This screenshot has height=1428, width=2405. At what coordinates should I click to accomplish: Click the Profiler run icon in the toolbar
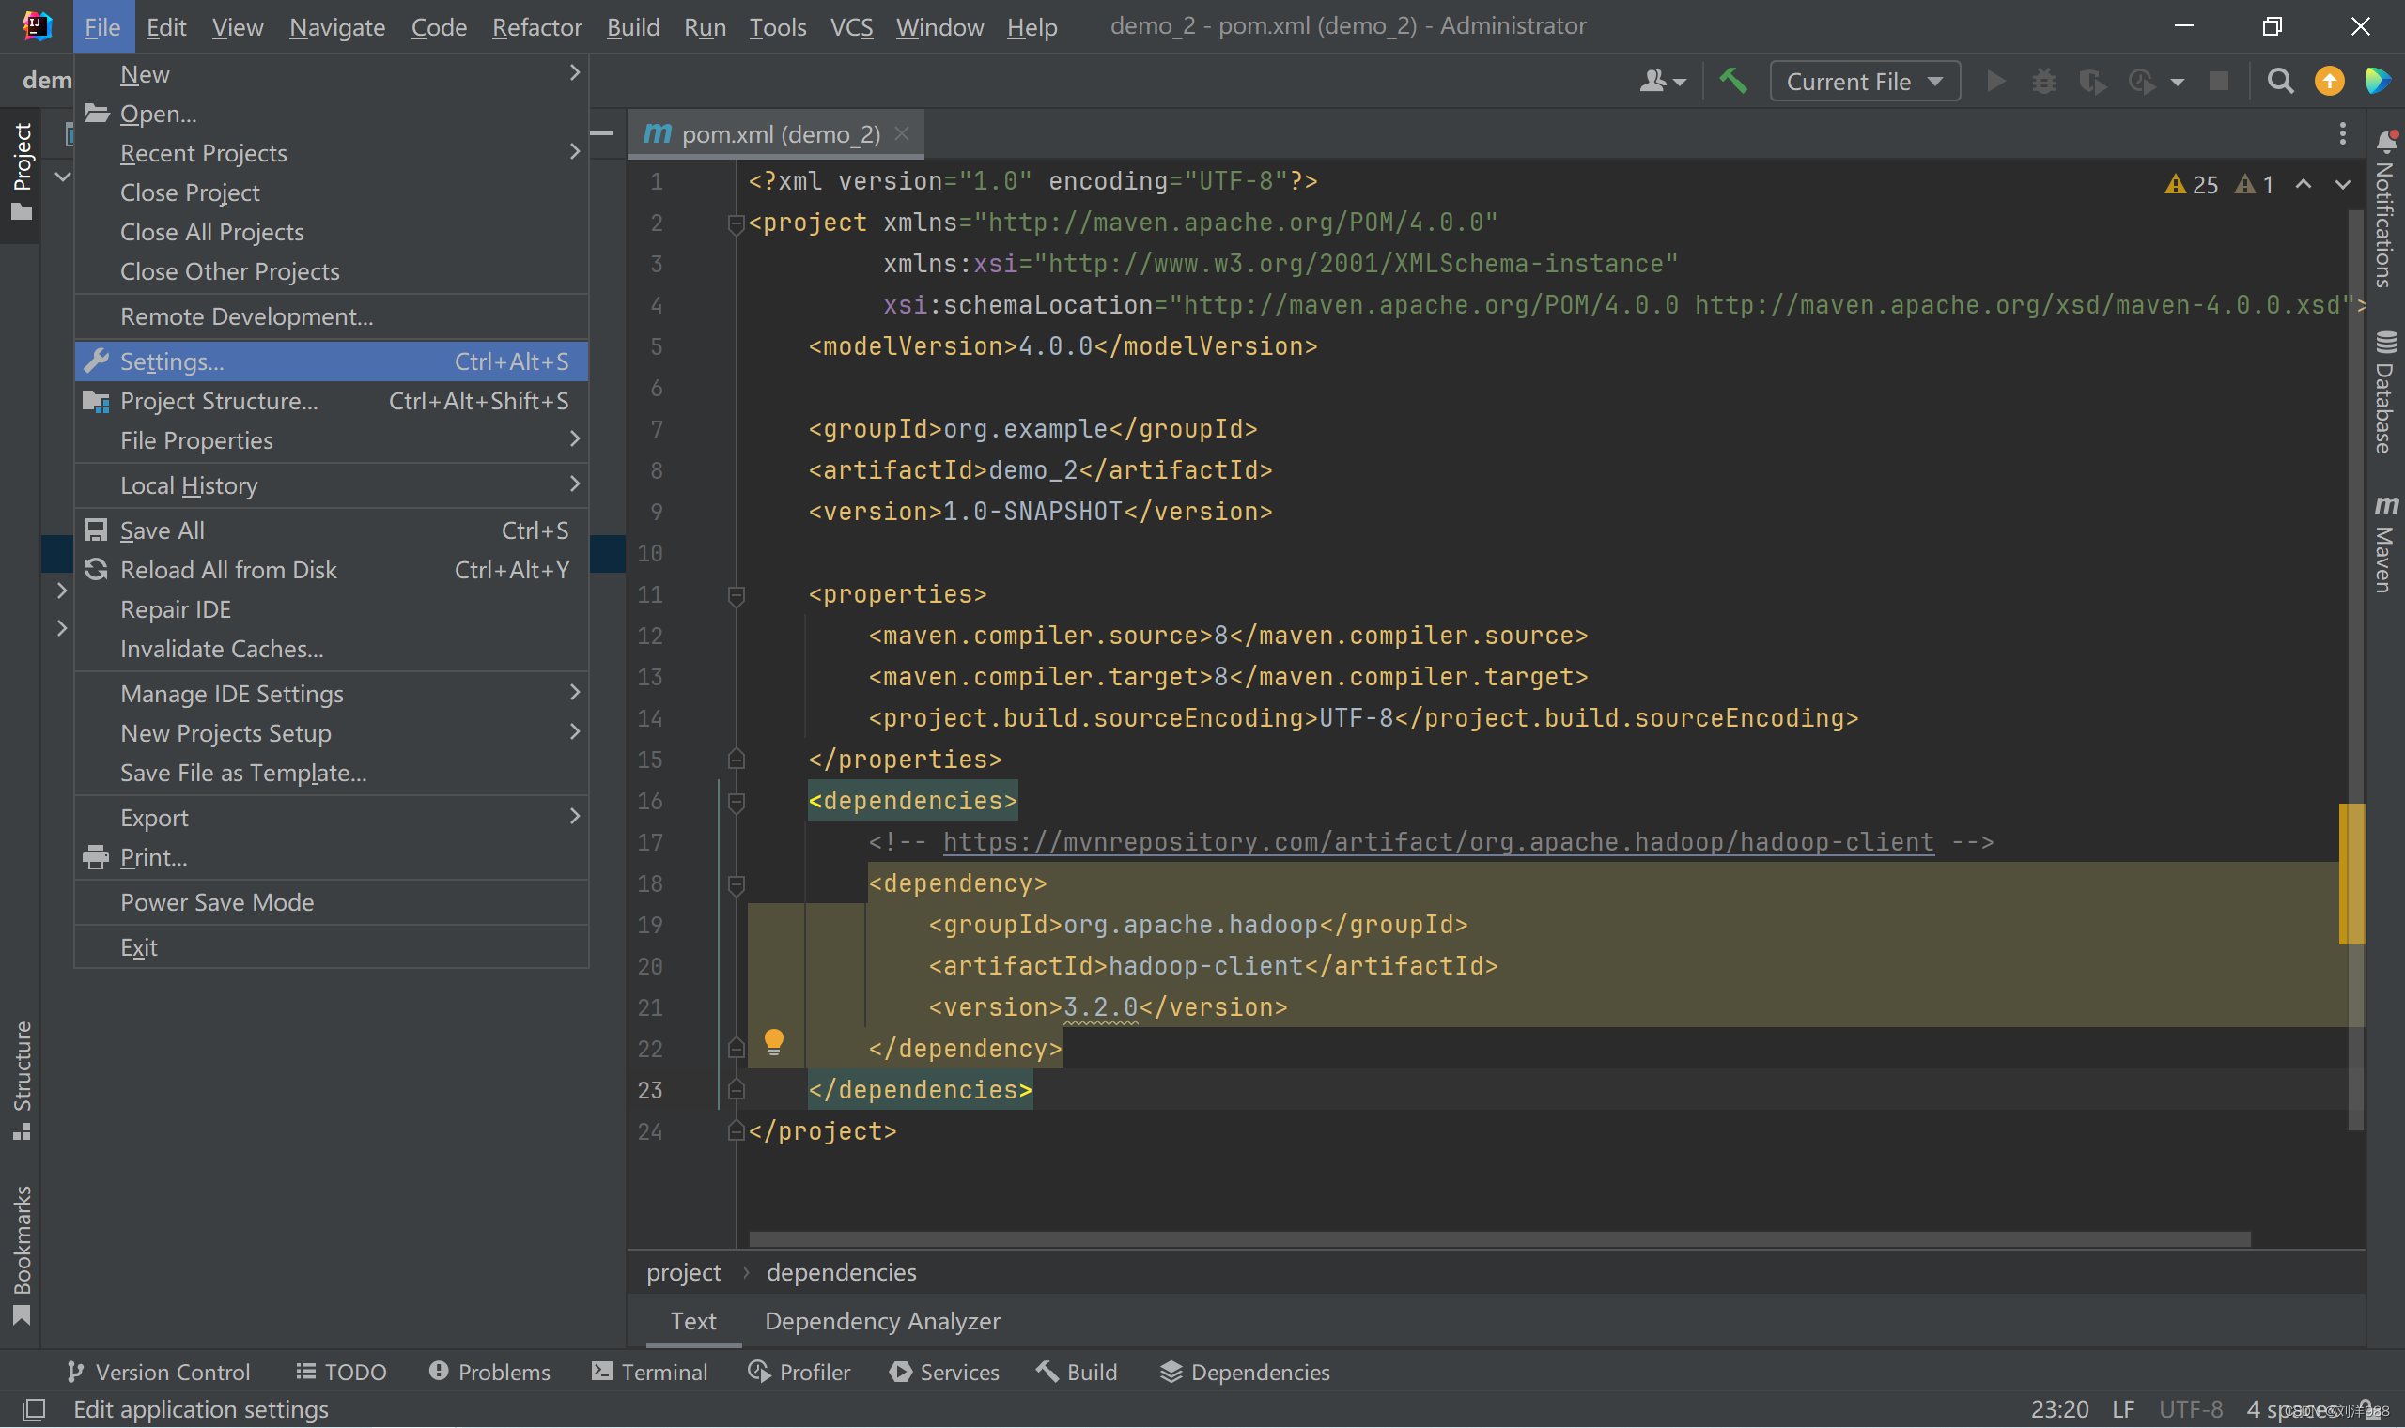[x=2141, y=81]
